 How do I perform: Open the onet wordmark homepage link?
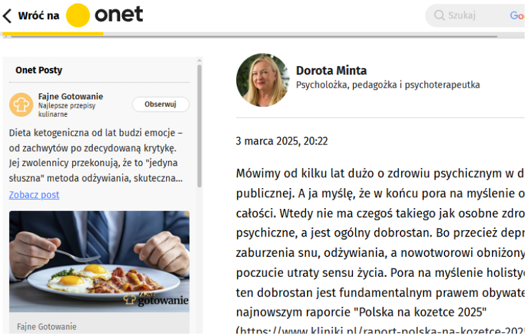tap(119, 15)
